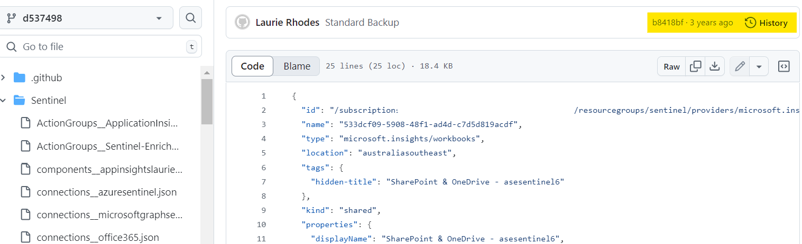
Task: Copy raw file contents icon
Action: (x=696, y=66)
